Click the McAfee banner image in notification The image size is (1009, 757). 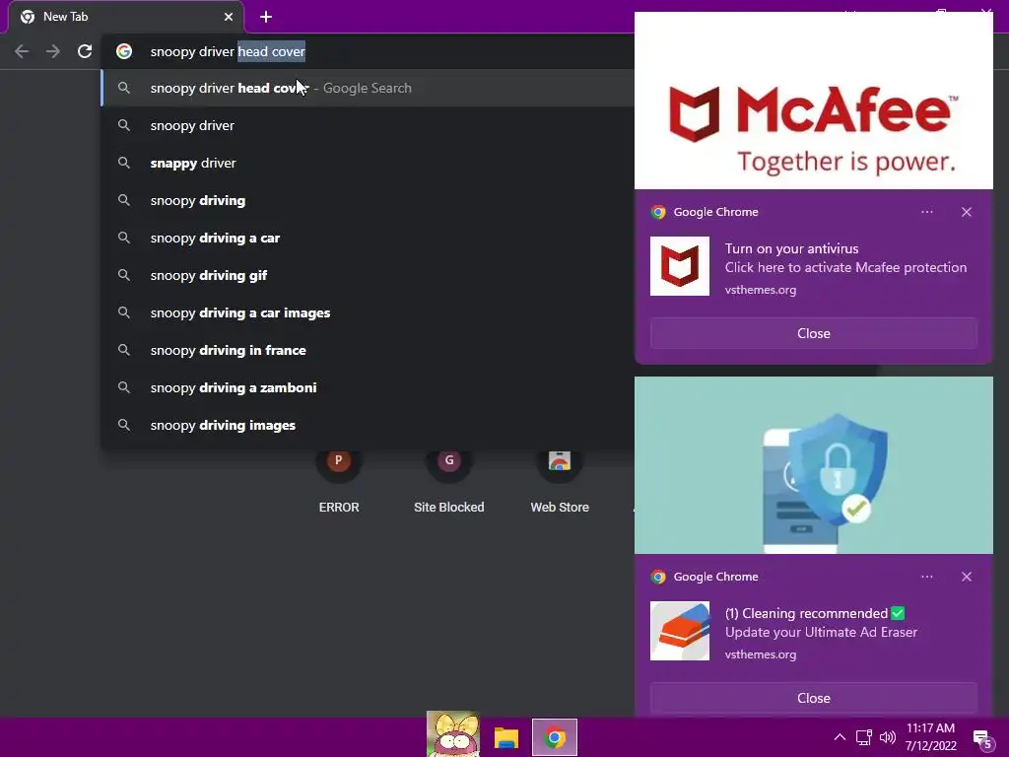[x=813, y=101]
